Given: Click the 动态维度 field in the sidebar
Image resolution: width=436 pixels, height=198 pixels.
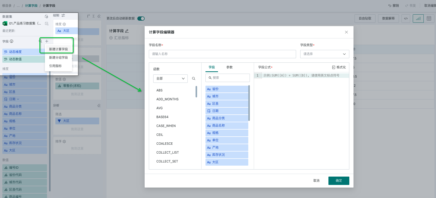Looking at the screenshot, I should tap(23, 52).
